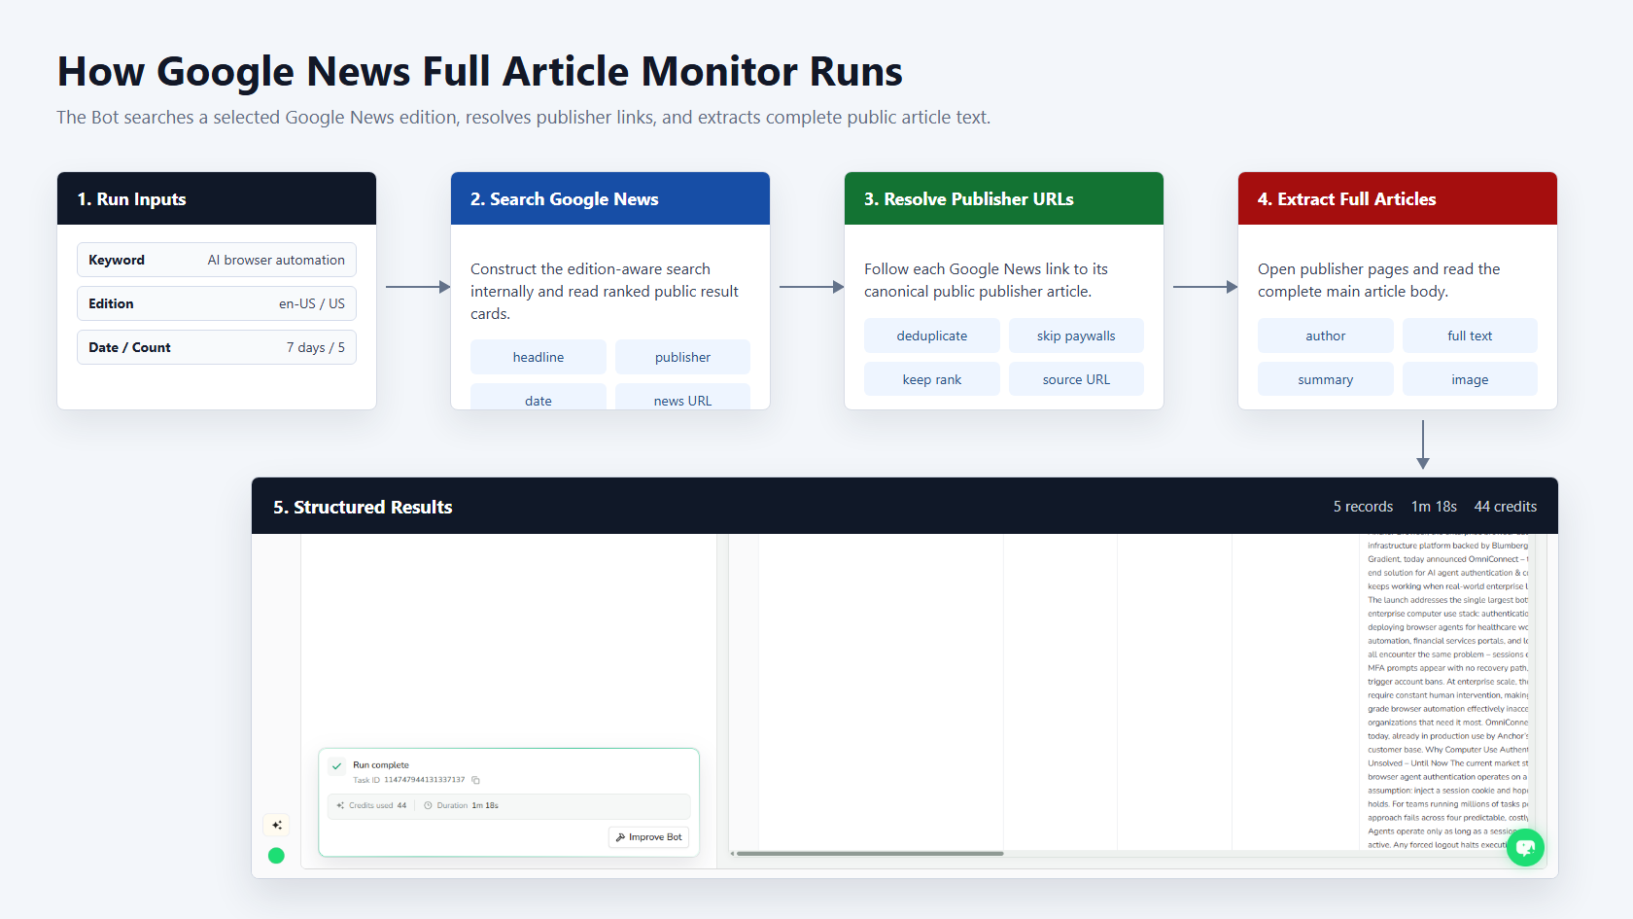Click the Improve Bot button
Image resolution: width=1633 pixels, height=919 pixels.
(649, 837)
